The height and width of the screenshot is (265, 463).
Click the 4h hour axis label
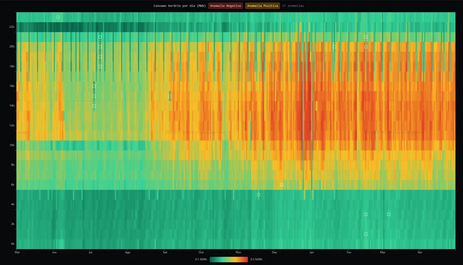[x=13, y=204]
